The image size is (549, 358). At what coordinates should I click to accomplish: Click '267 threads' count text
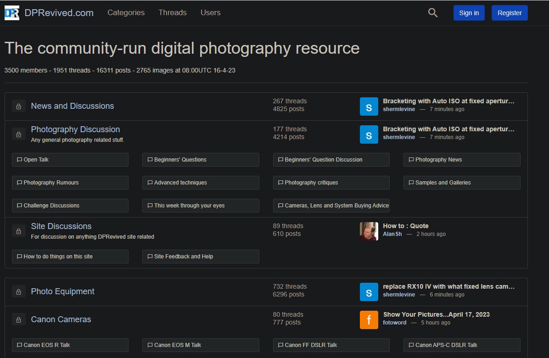click(290, 101)
